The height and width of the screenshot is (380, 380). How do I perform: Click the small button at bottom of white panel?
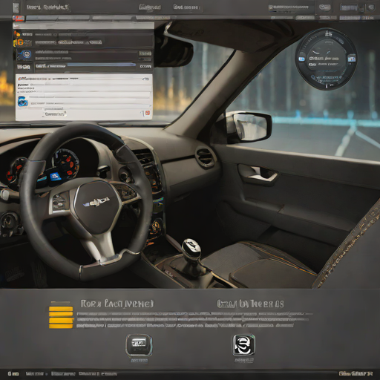click(x=55, y=114)
